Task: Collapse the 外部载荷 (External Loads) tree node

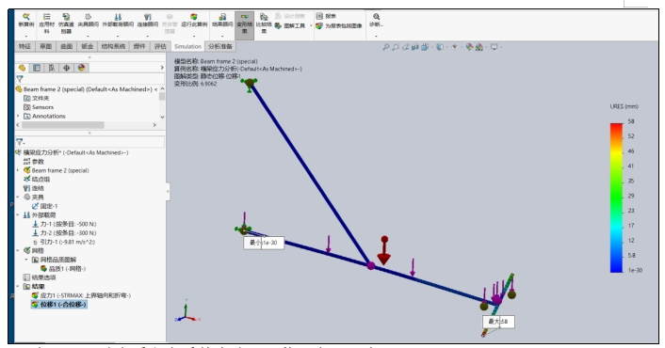Action: click(18, 215)
